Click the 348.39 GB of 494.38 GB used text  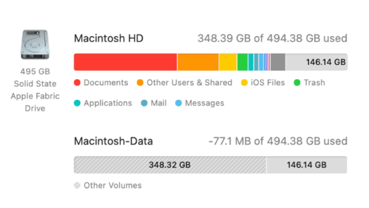(272, 38)
